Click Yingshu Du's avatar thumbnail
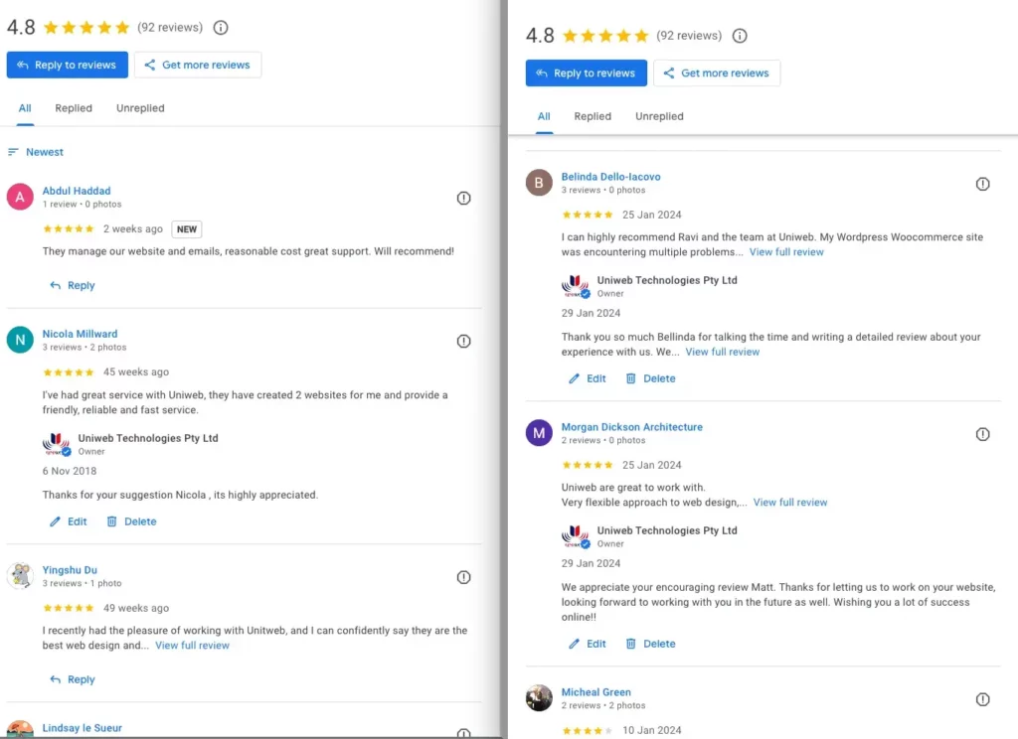This screenshot has width=1018, height=739. (x=20, y=577)
